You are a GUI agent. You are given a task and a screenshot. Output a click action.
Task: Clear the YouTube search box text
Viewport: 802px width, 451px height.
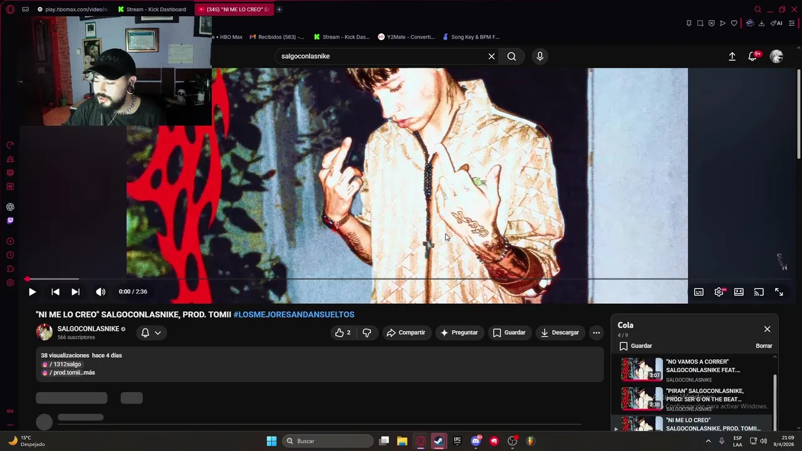(491, 56)
